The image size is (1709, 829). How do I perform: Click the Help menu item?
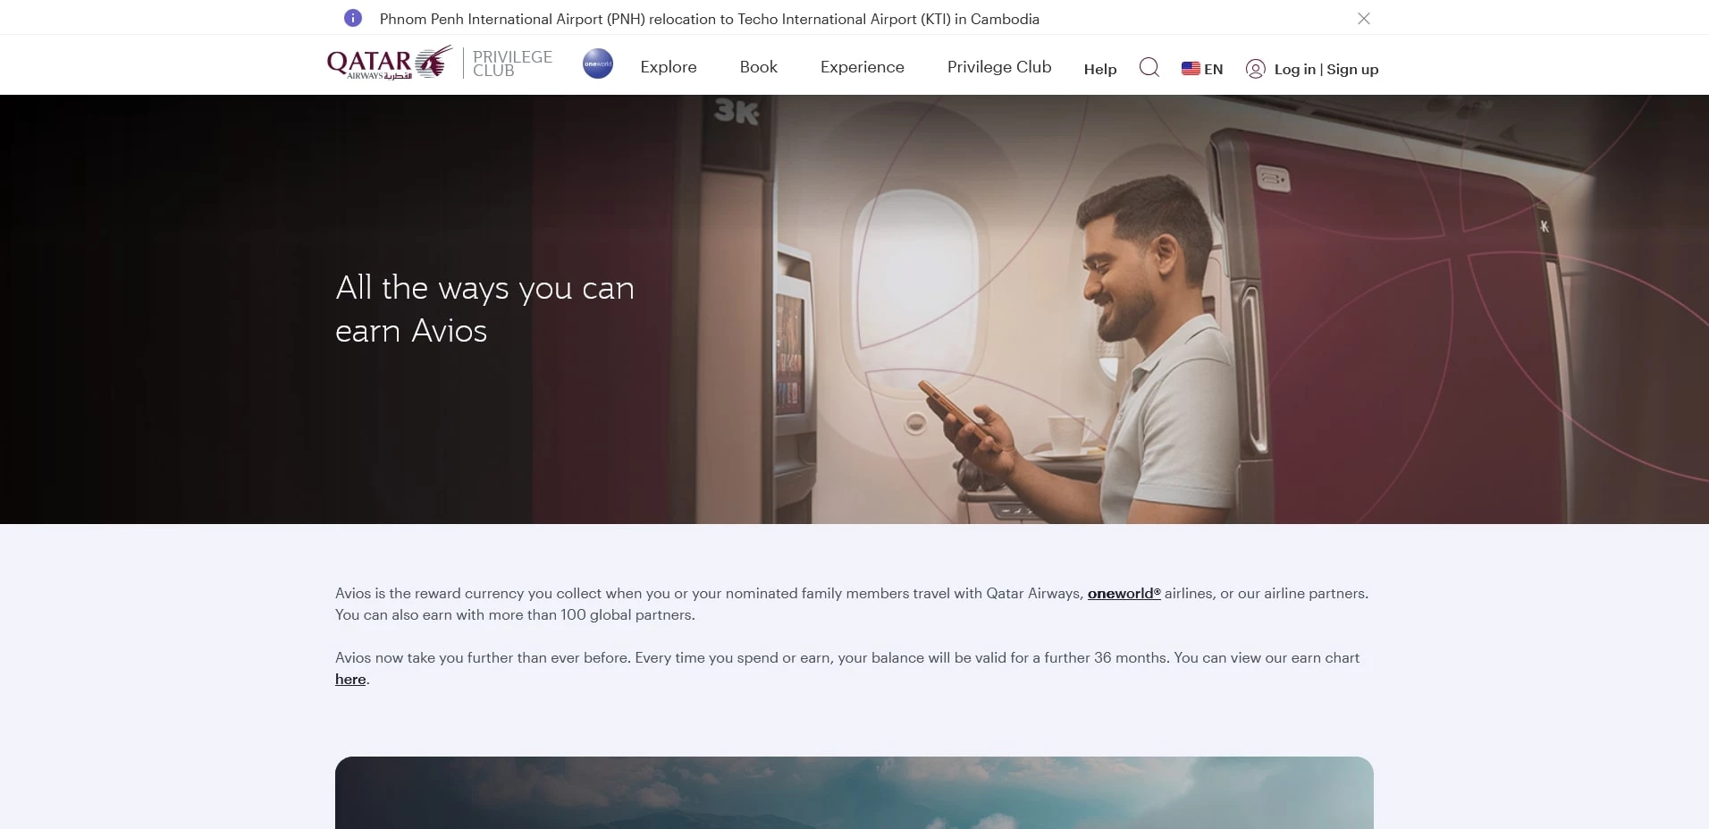point(1099,69)
